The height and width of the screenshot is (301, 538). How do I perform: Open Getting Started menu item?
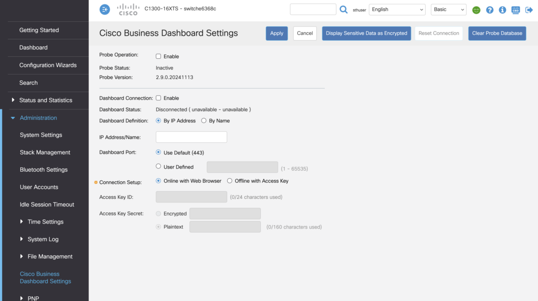(x=39, y=30)
